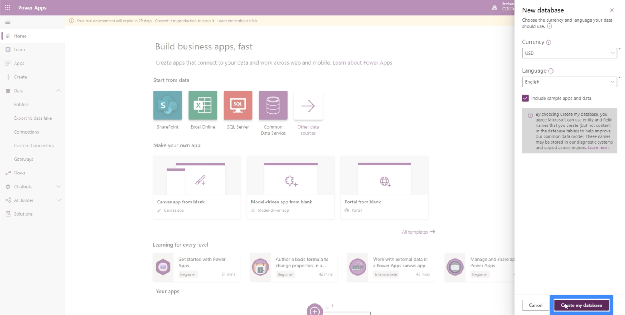Select the SQL Server data source tile
625x315 pixels.
point(238,105)
